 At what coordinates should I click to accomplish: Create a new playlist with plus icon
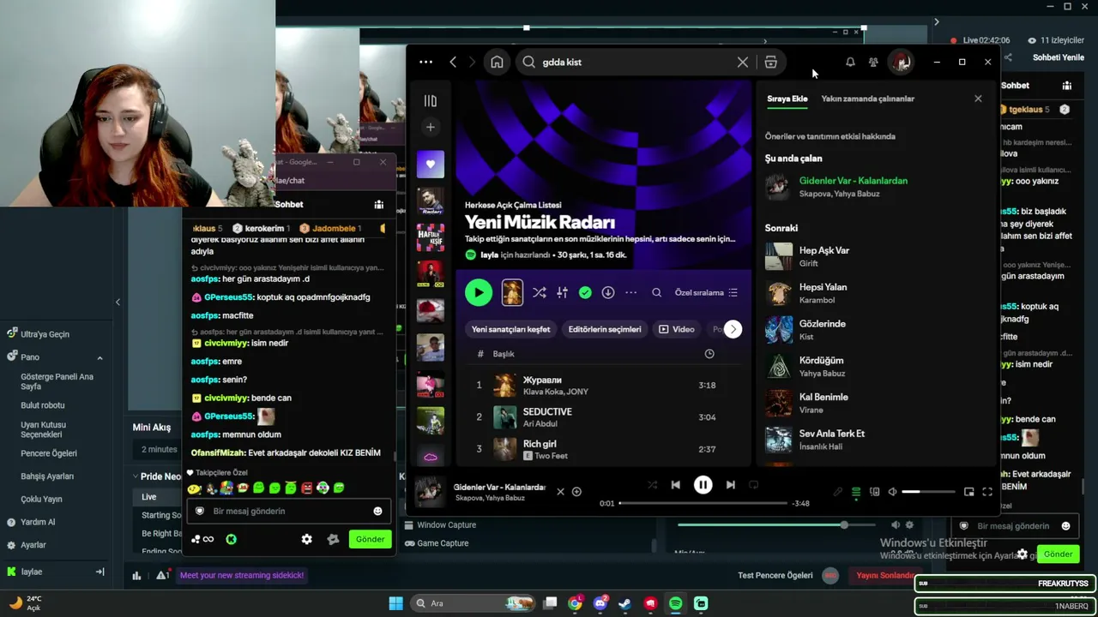tap(431, 128)
